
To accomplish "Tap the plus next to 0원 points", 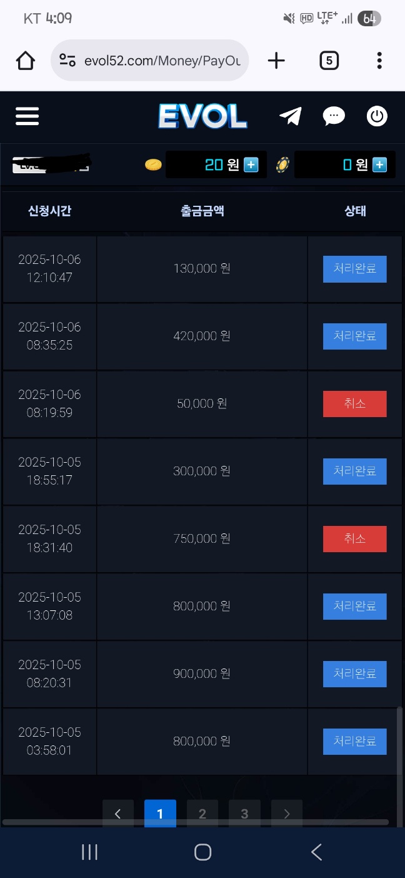I will (x=379, y=165).
